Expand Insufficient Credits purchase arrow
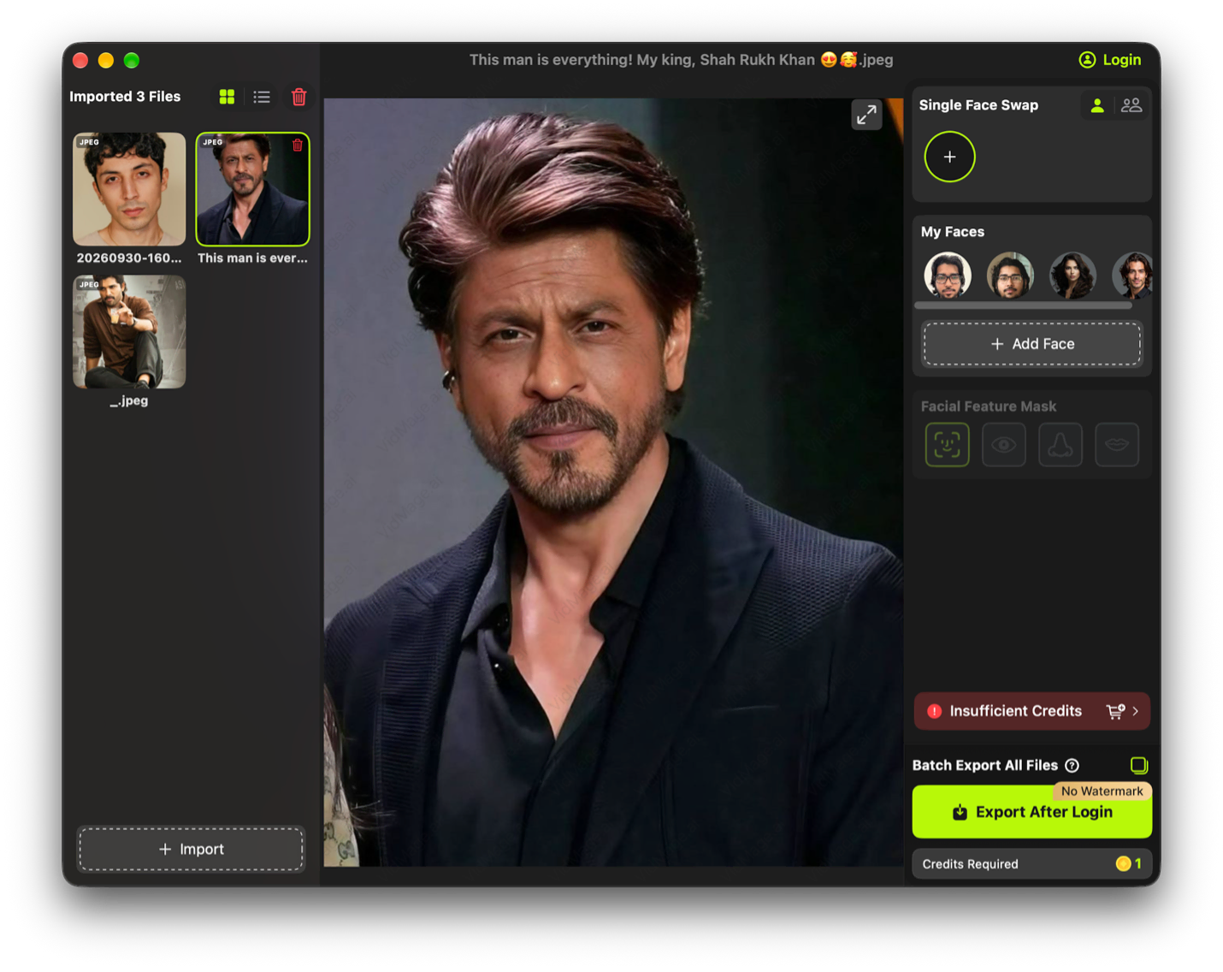The height and width of the screenshot is (972, 1223). pyautogui.click(x=1135, y=711)
